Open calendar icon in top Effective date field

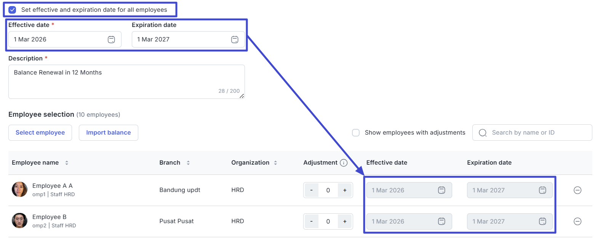coord(111,40)
